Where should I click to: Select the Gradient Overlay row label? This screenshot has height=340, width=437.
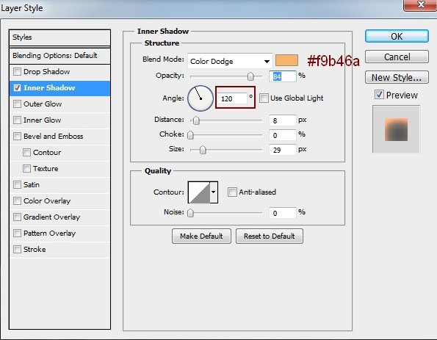click(x=51, y=217)
